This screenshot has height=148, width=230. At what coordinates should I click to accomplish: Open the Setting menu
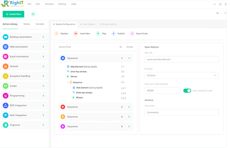(x=62, y=4)
